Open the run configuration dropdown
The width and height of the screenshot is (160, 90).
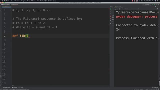coord(147,4)
